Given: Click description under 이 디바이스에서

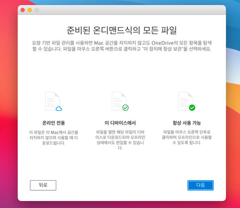Looking at the screenshot, I should click(x=120, y=140).
